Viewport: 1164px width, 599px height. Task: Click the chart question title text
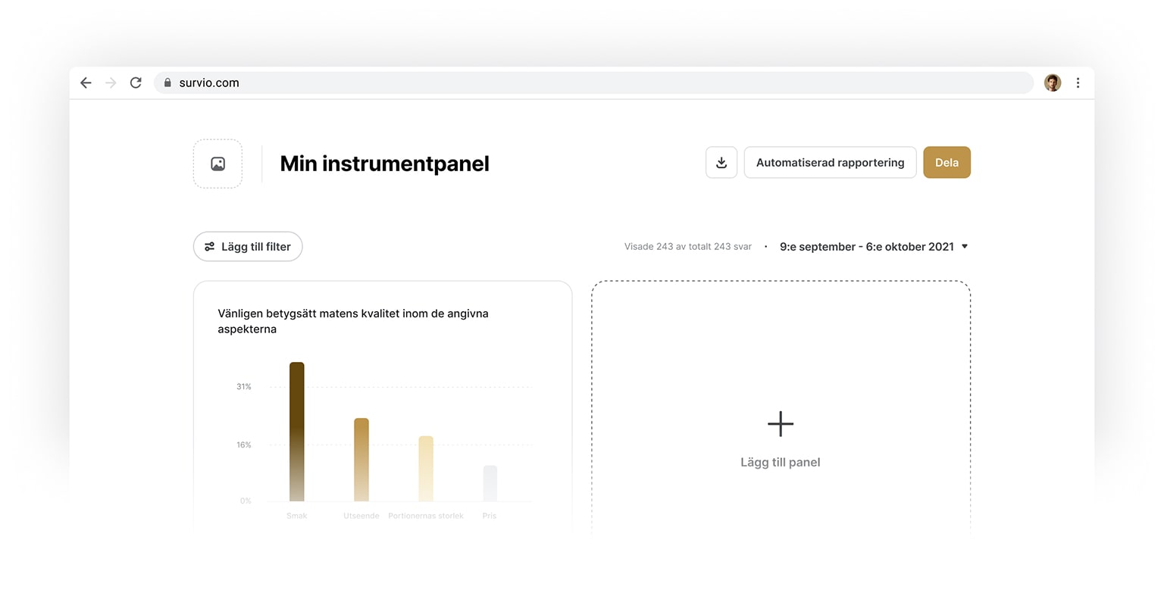tap(353, 321)
